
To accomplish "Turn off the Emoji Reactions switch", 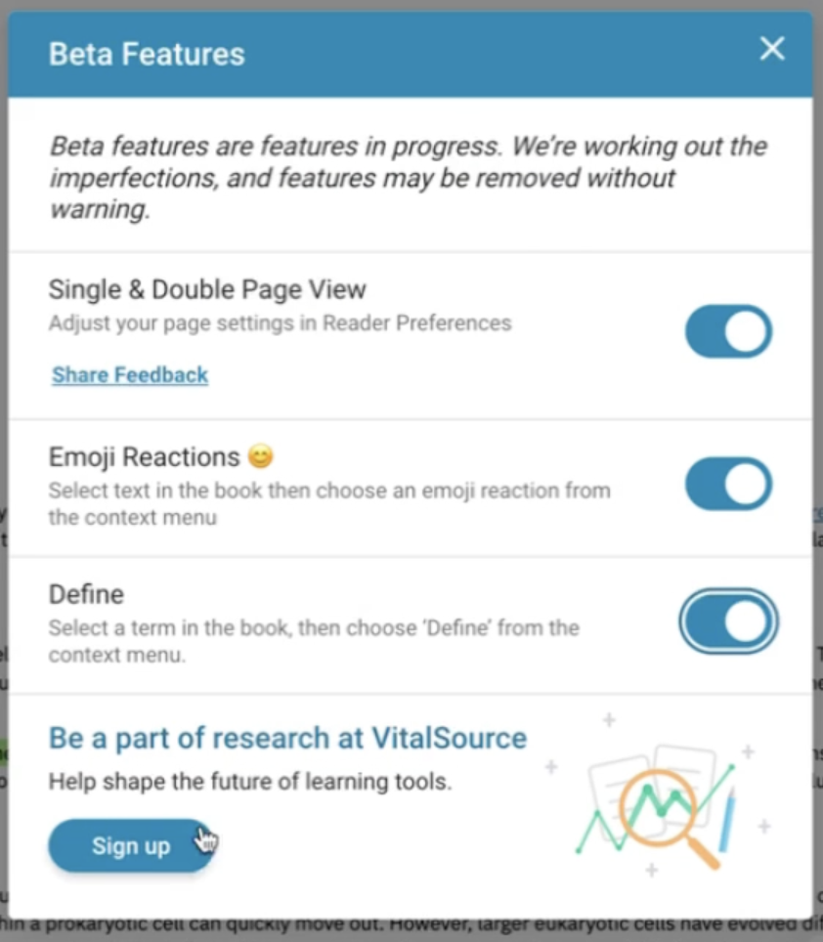I will [729, 484].
